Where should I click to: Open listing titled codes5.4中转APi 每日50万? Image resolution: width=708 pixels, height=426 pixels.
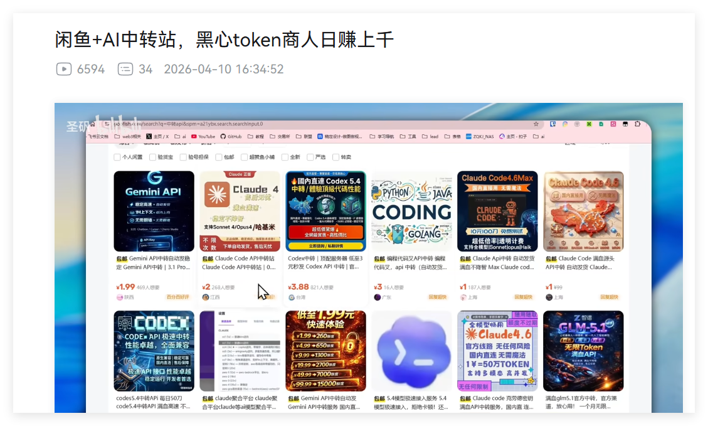(152, 403)
